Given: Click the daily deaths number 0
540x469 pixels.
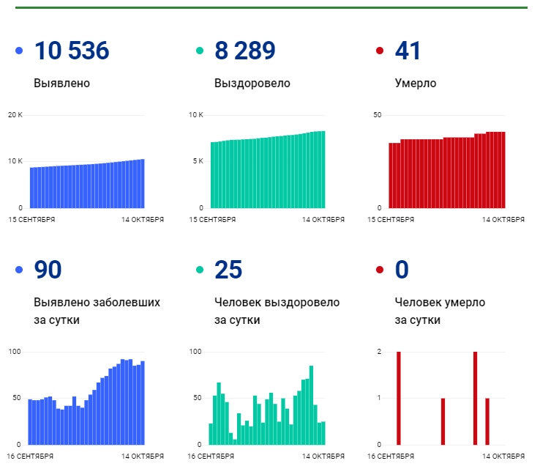Looking at the screenshot, I should coord(402,270).
